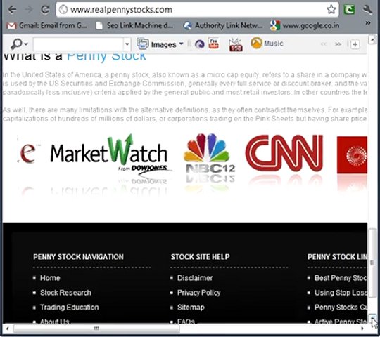The height and width of the screenshot is (337, 380).
Task: Click the horizontal scrollbar right arrow
Action: [362, 329]
